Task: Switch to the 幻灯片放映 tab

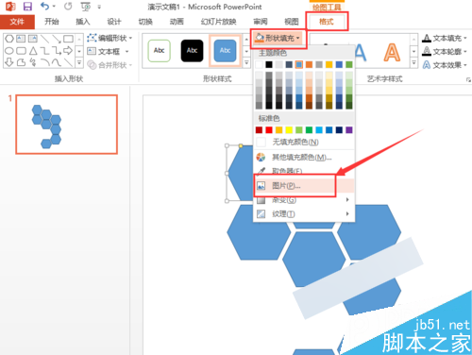Action: pyautogui.click(x=219, y=22)
